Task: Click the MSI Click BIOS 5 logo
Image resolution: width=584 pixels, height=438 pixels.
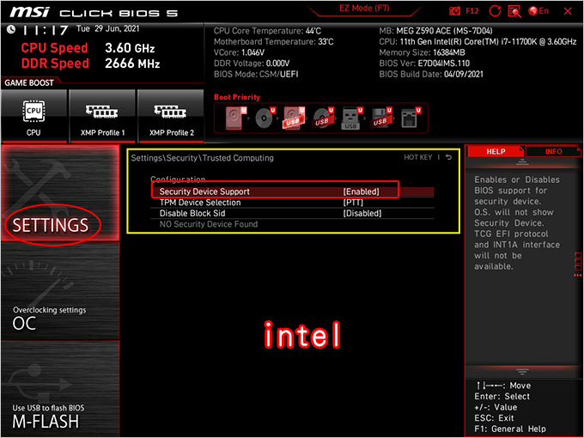Action: pyautogui.click(x=94, y=12)
